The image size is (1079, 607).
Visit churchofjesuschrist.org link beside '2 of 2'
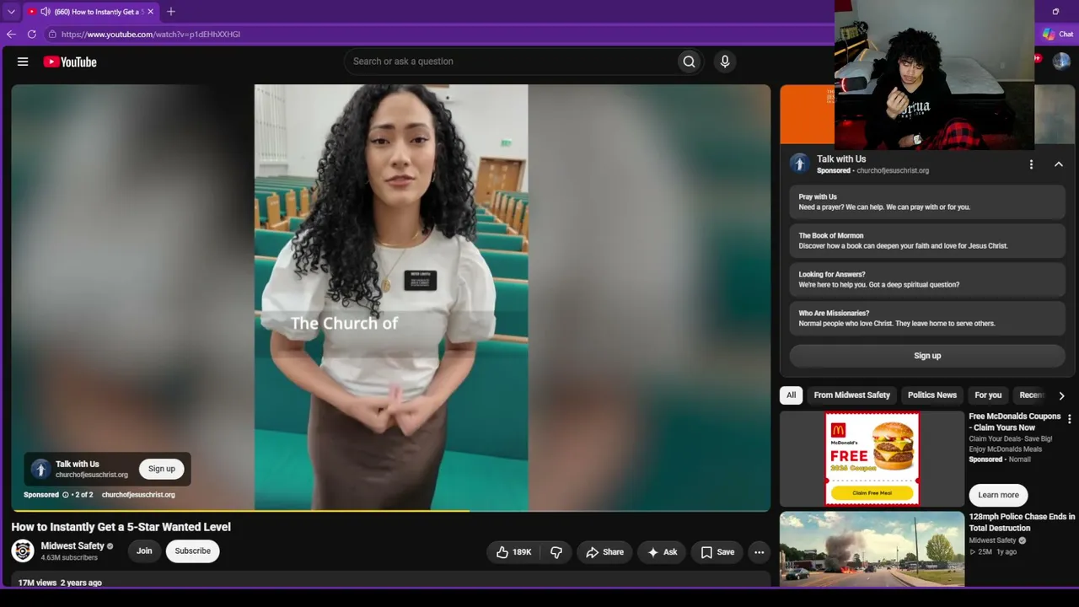click(138, 495)
